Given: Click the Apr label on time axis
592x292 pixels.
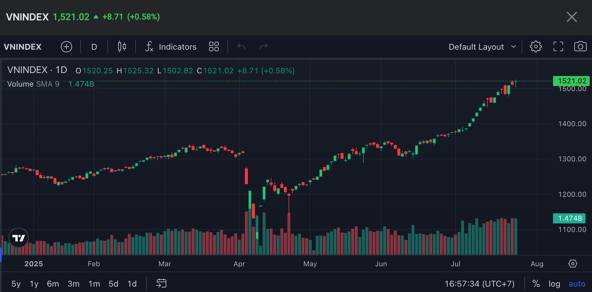Looking at the screenshot, I should coord(239,264).
